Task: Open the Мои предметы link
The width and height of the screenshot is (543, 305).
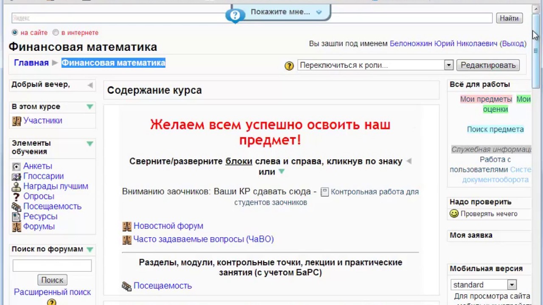Action: [486, 99]
